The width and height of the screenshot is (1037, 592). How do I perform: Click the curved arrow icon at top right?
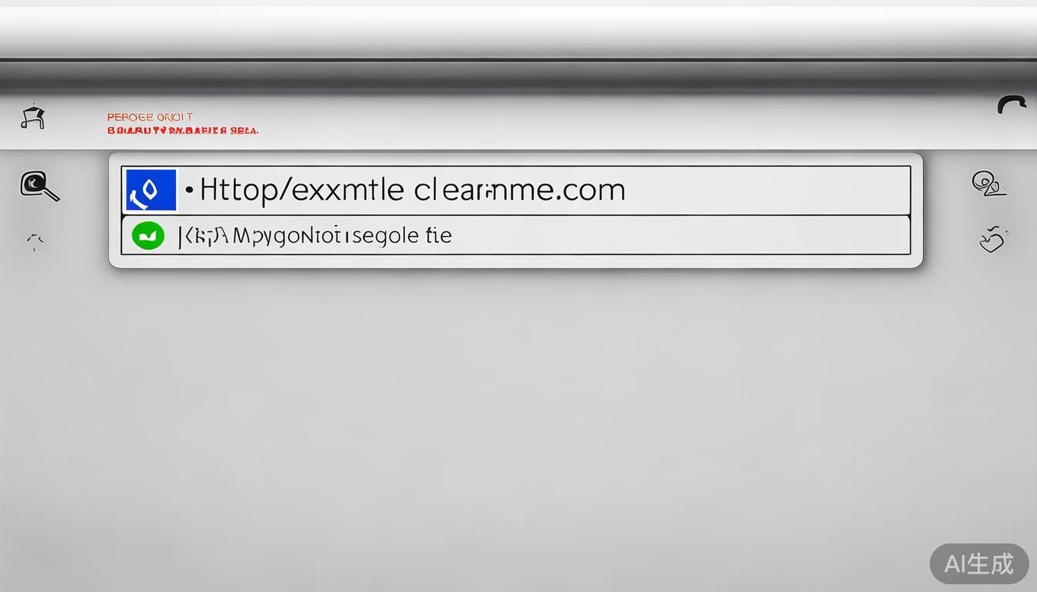pos(1012,105)
